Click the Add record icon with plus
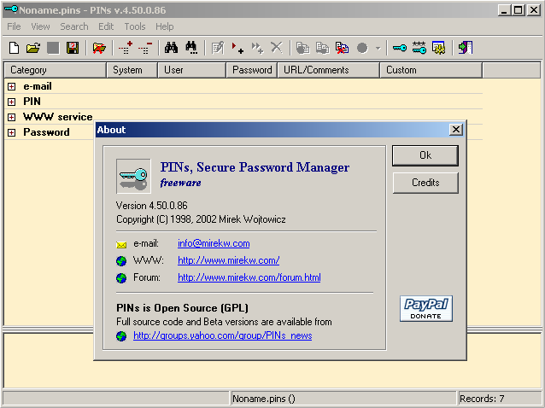Image resolution: width=545 pixels, height=408 pixels. (125, 48)
